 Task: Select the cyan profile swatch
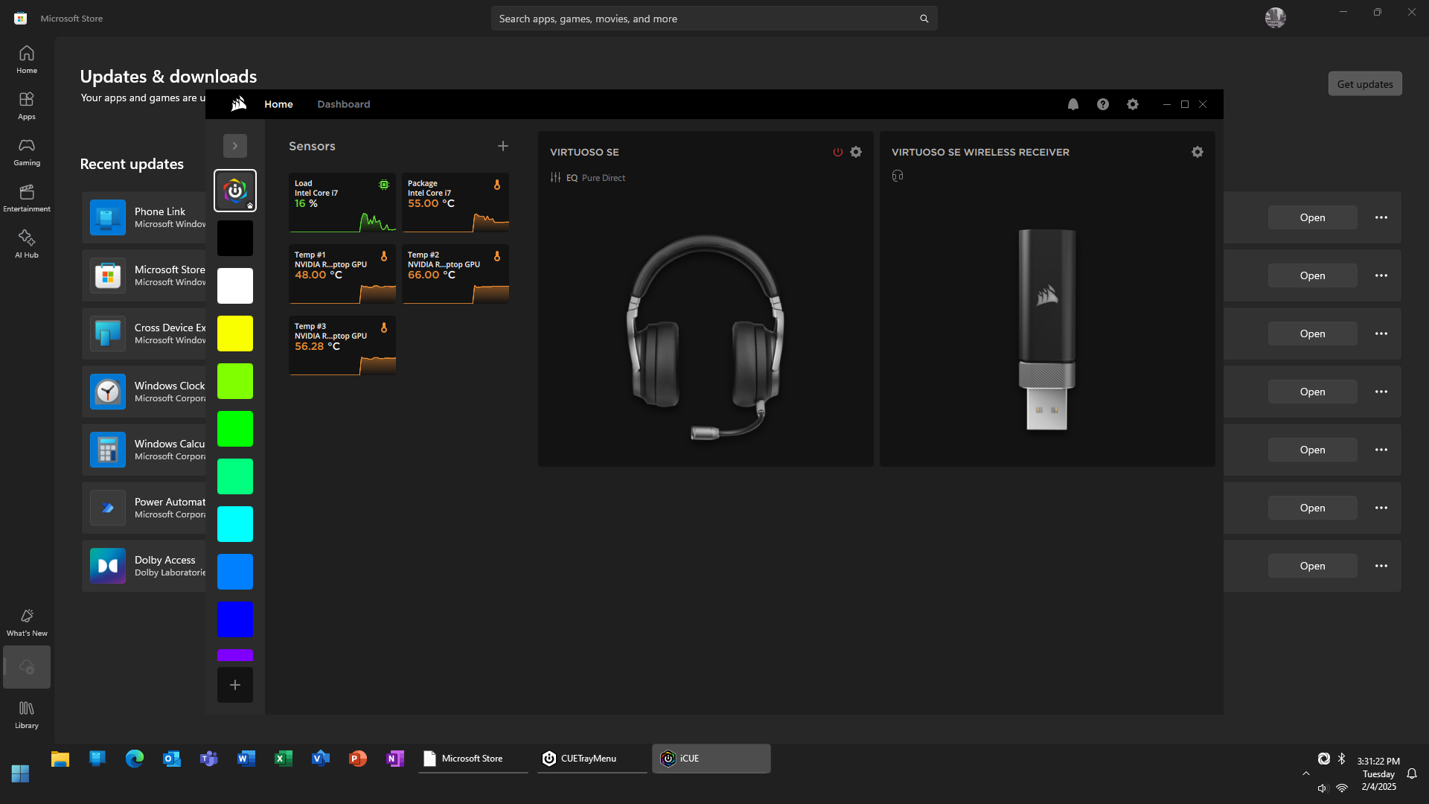click(x=235, y=524)
